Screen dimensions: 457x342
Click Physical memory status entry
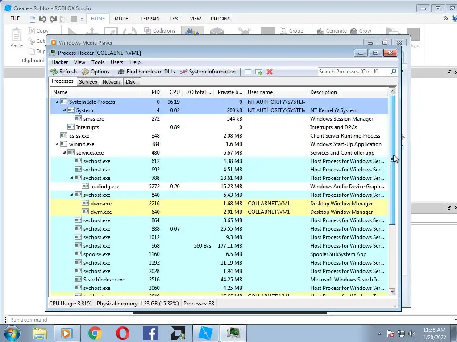[137, 304]
